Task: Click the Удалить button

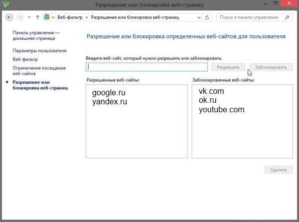Action: (278, 170)
